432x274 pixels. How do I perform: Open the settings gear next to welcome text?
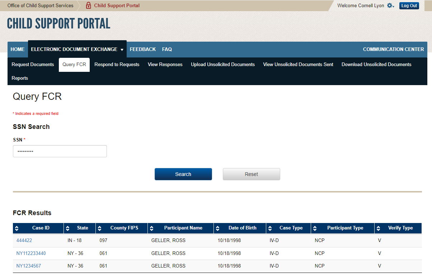tap(390, 6)
